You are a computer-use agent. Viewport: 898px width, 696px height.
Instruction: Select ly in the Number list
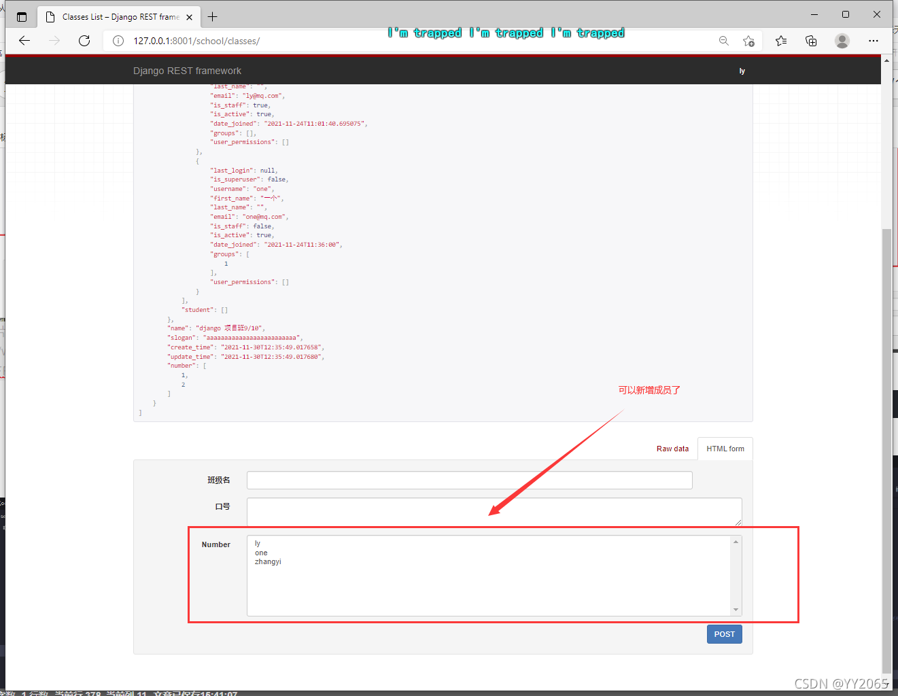[258, 543]
